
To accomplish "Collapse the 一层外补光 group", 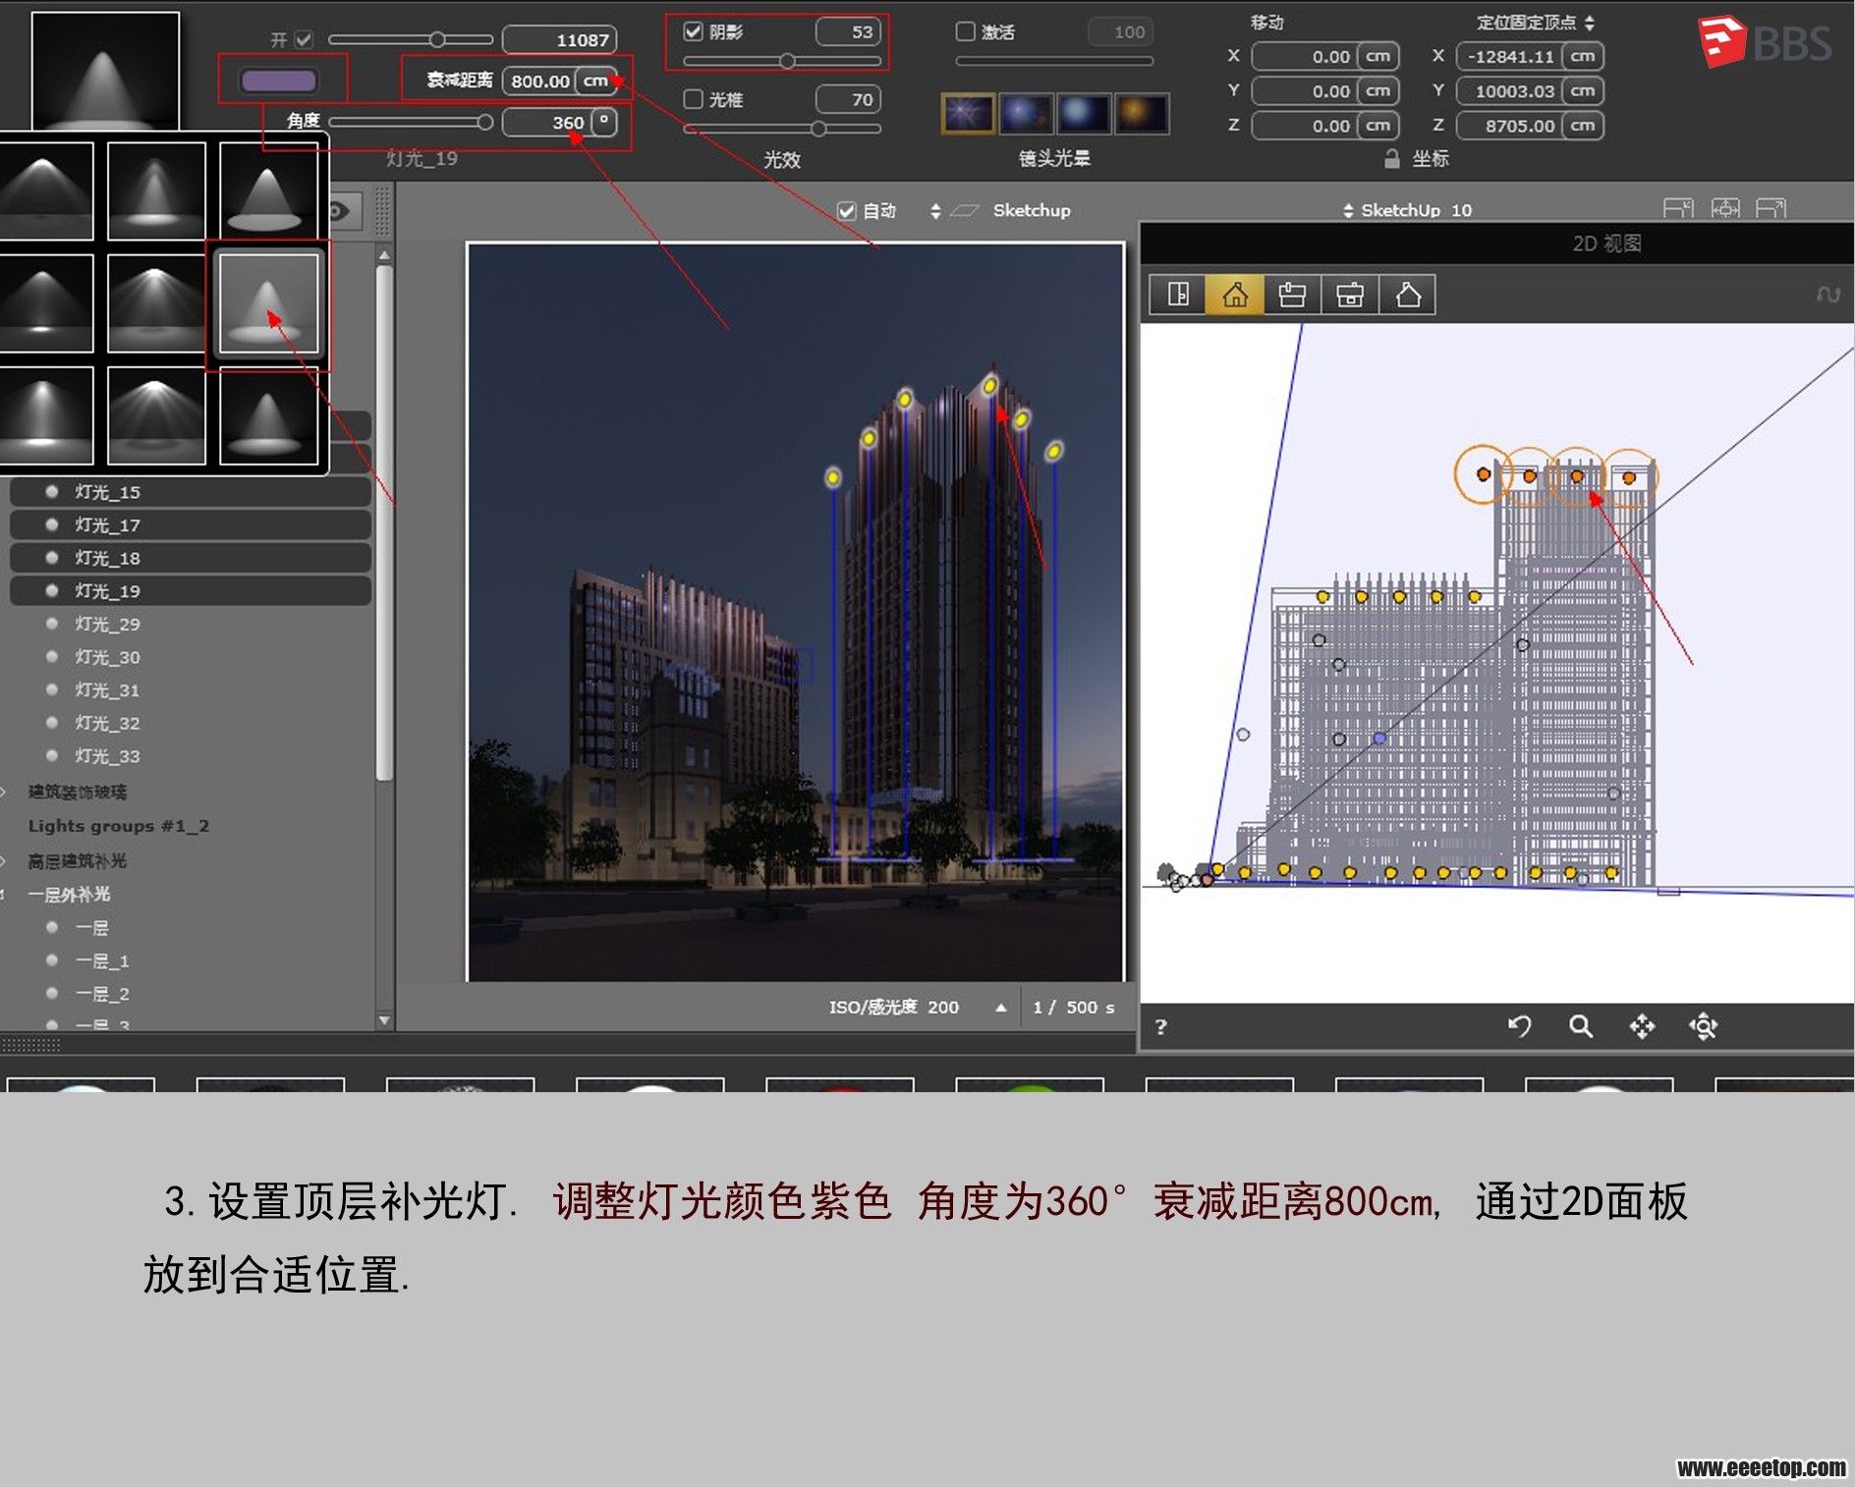I will pos(4,895).
